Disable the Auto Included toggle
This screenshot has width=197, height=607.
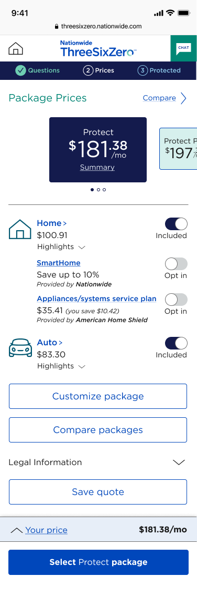coord(176,343)
